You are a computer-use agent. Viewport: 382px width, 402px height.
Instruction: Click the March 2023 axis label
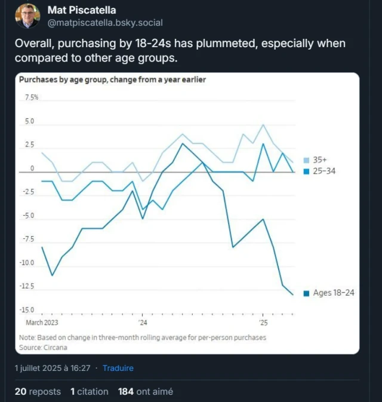(x=42, y=323)
